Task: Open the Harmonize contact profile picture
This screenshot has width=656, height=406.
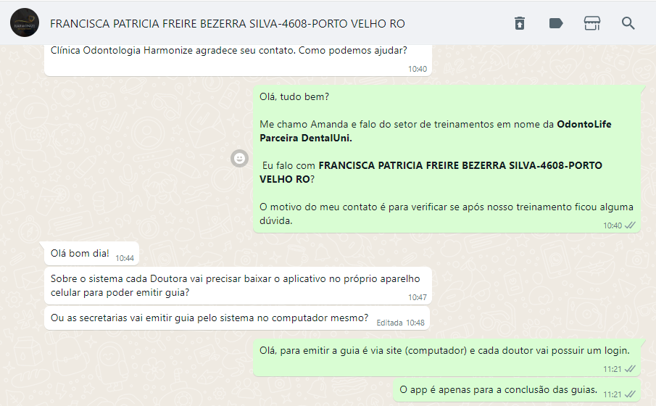Action: [24, 23]
